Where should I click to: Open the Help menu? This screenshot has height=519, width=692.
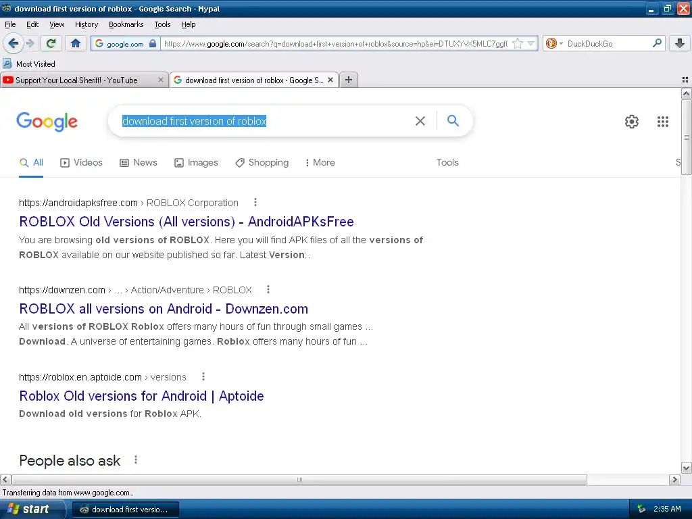(x=188, y=25)
